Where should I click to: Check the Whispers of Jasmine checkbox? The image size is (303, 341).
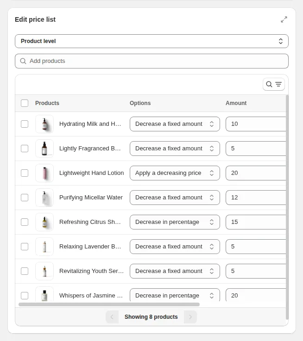click(25, 296)
